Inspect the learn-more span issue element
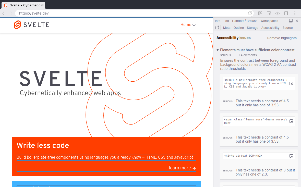The width and height of the screenshot is (301, 187). 291,121
